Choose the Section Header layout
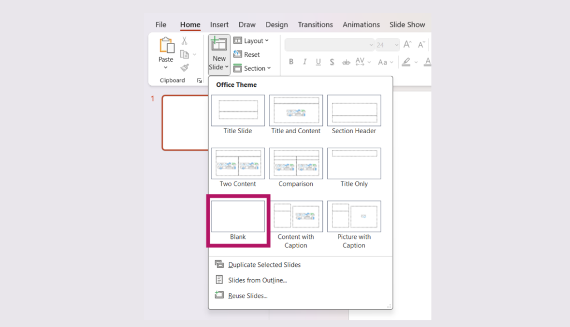 click(x=354, y=115)
